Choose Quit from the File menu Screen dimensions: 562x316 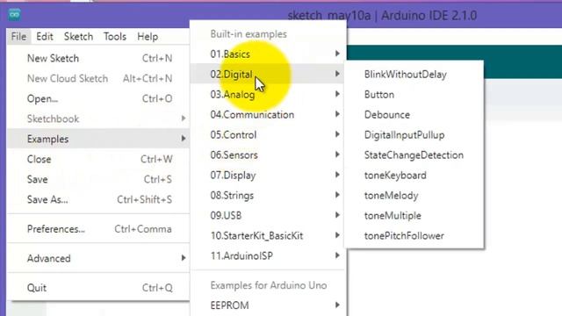click(98, 287)
